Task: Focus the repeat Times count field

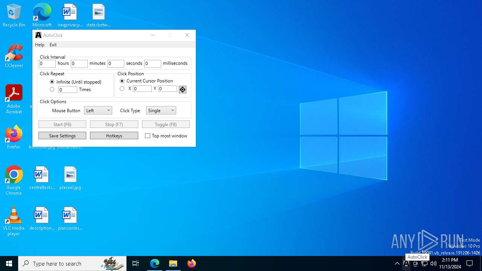Action: (67, 90)
